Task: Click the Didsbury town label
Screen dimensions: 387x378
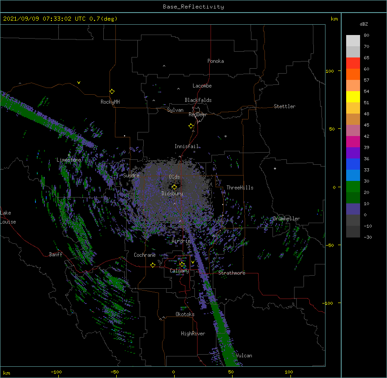Action: 172,193
